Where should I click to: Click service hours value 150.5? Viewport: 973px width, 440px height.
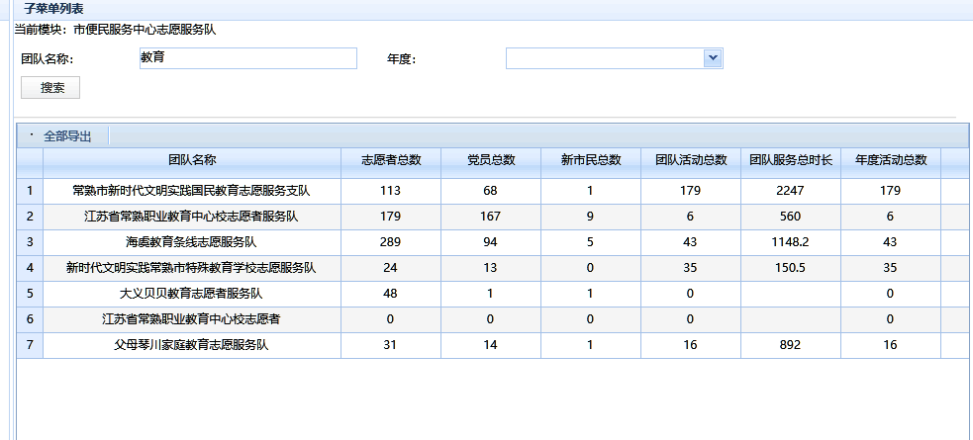pos(790,268)
